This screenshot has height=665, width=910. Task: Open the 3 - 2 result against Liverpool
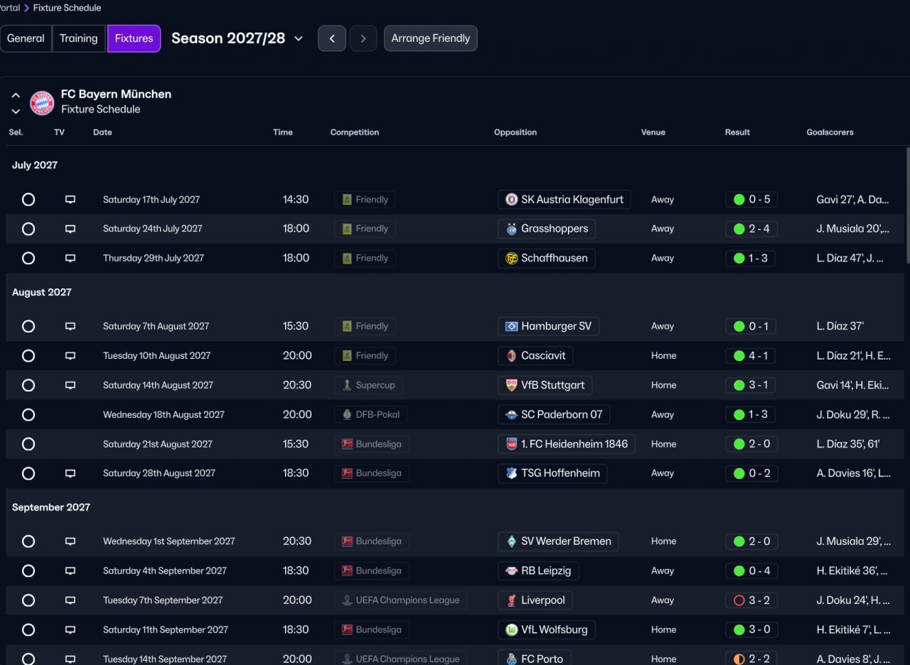tap(751, 600)
